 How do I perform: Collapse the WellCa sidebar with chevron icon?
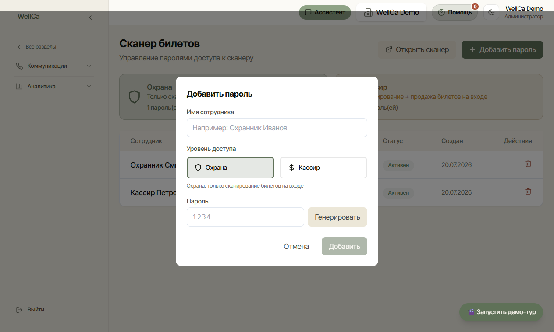tap(90, 17)
